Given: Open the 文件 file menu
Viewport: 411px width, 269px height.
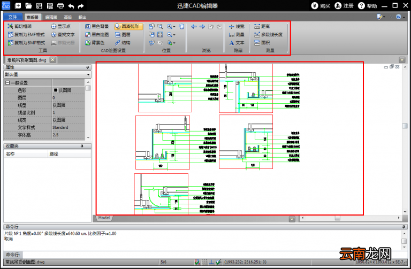Looking at the screenshot, I should pos(13,17).
